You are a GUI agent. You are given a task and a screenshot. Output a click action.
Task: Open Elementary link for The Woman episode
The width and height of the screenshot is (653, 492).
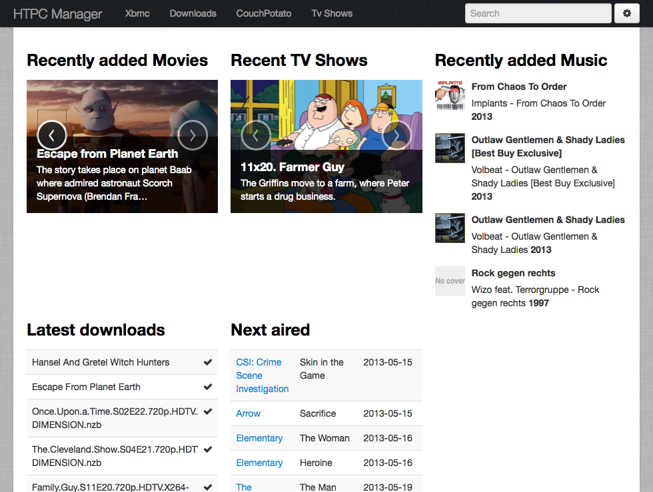[259, 438]
